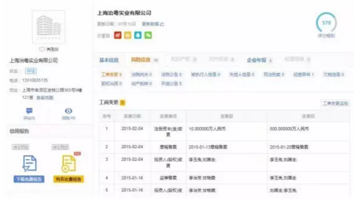The width and height of the screenshot is (354, 199).
Task: Open the 评分规则 scoring rules link
Action: coord(326,35)
